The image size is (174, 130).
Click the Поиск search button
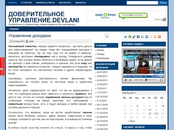(163, 3)
